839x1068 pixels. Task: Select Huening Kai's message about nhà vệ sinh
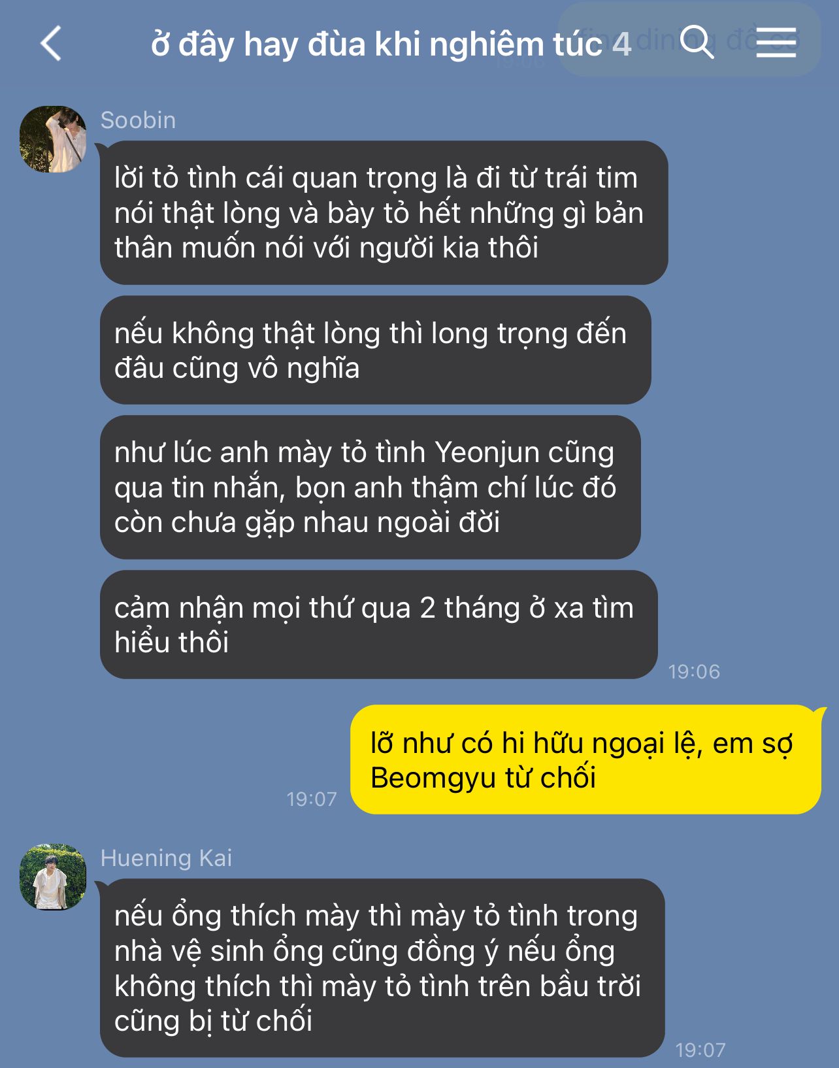tap(382, 968)
